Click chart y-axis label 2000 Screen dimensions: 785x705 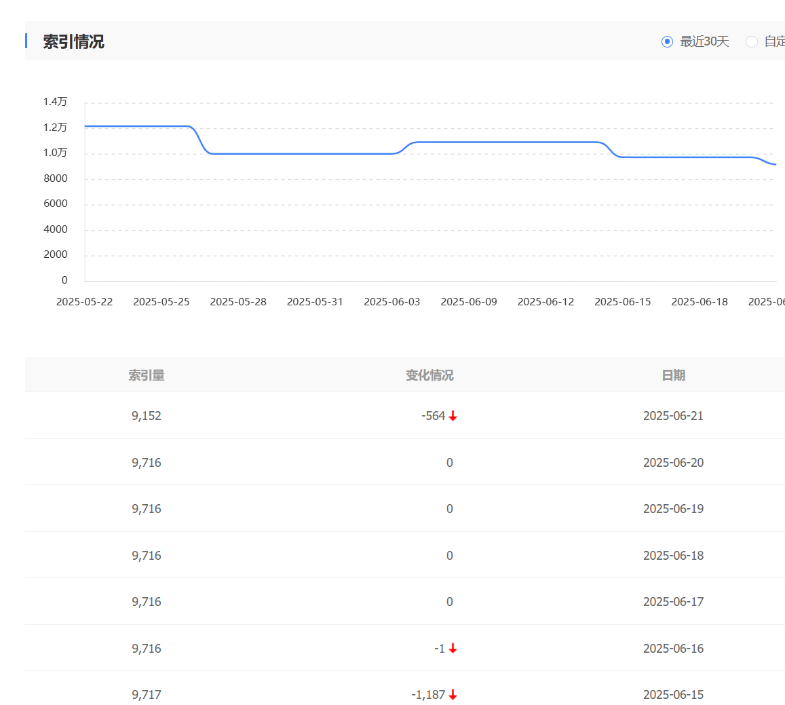pyautogui.click(x=56, y=254)
